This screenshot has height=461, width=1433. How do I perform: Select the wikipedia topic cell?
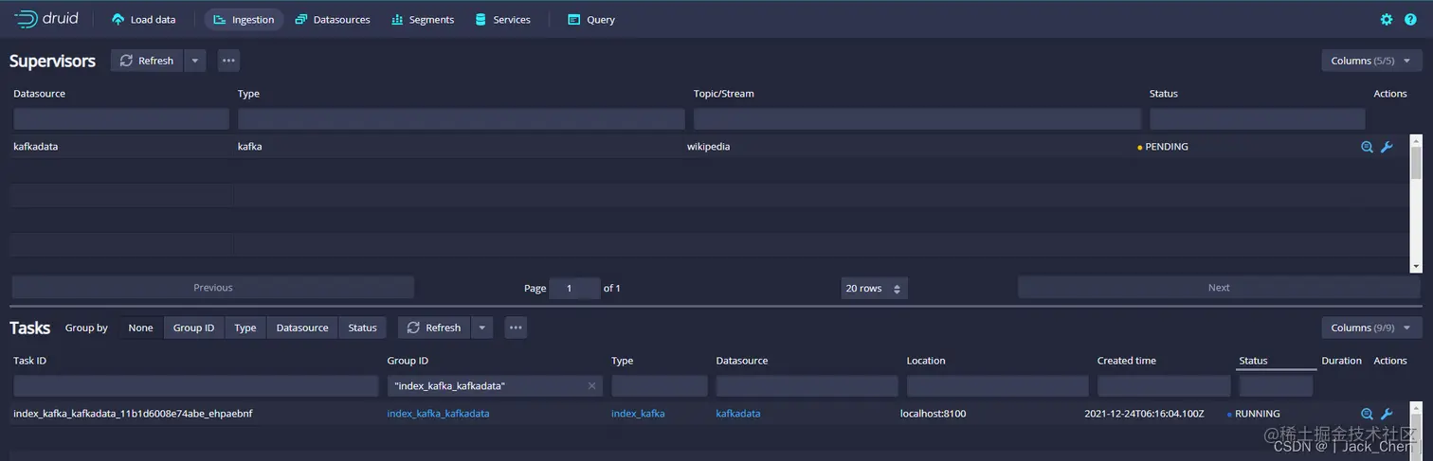click(x=709, y=147)
